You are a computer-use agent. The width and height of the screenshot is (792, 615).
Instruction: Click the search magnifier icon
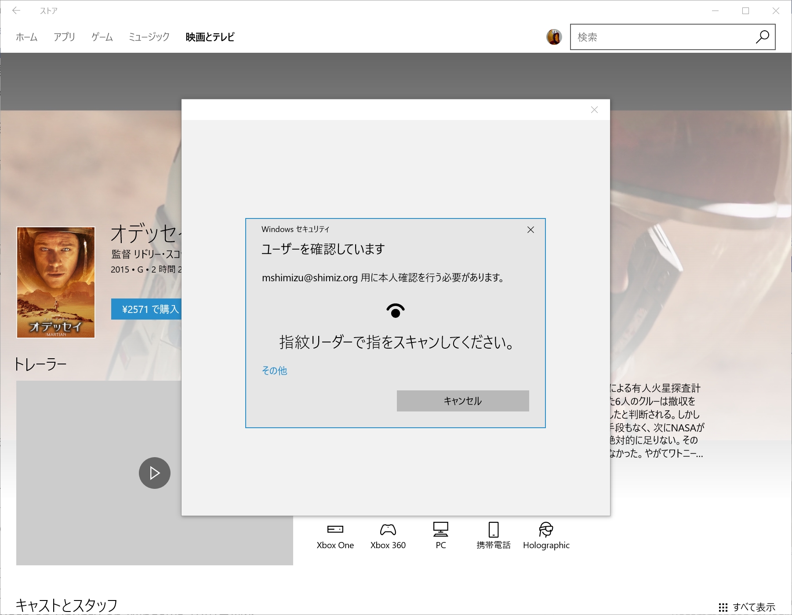click(x=762, y=37)
